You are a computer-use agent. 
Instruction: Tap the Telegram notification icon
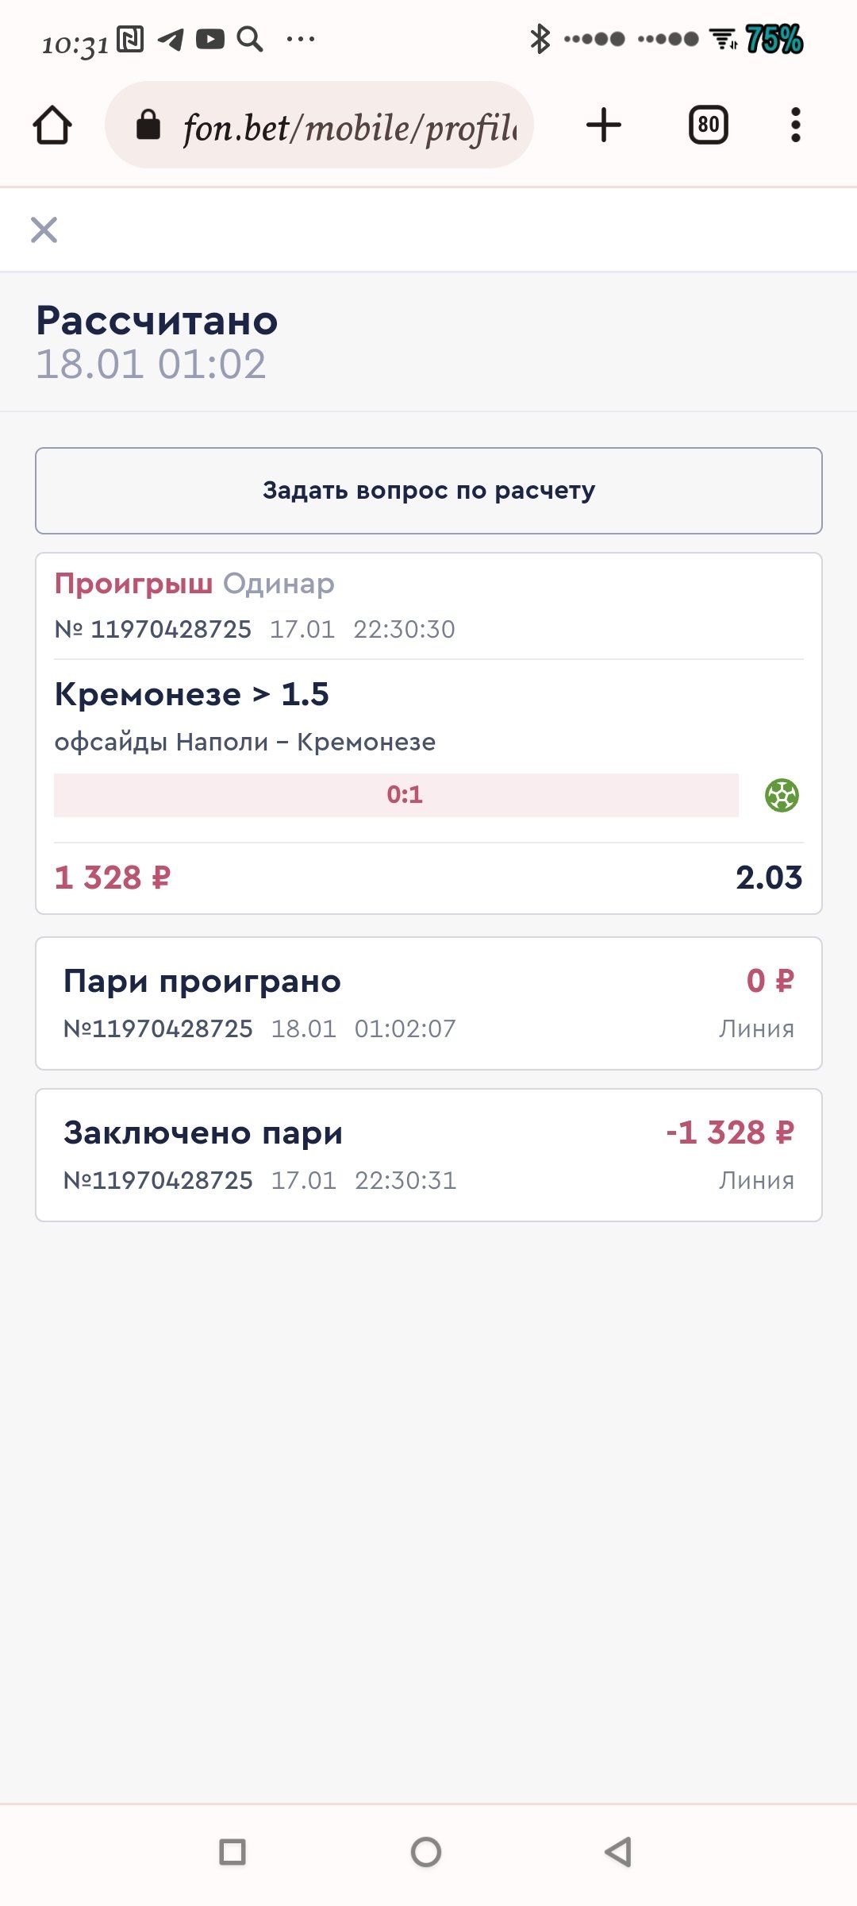[171, 39]
